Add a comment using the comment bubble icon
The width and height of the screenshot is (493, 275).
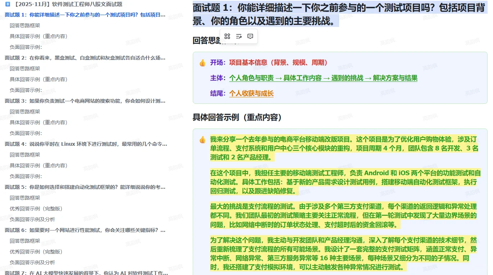[x=250, y=36]
